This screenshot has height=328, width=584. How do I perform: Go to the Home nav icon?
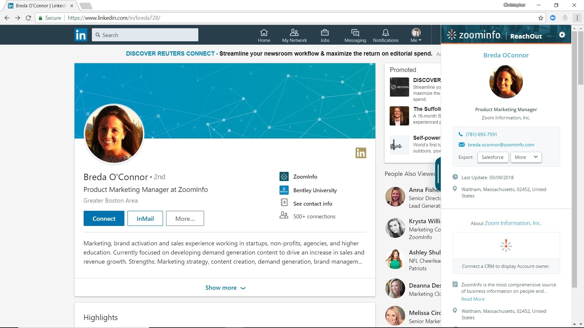click(x=264, y=36)
